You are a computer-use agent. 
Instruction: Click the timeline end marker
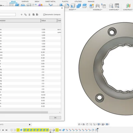(x=98, y=130)
